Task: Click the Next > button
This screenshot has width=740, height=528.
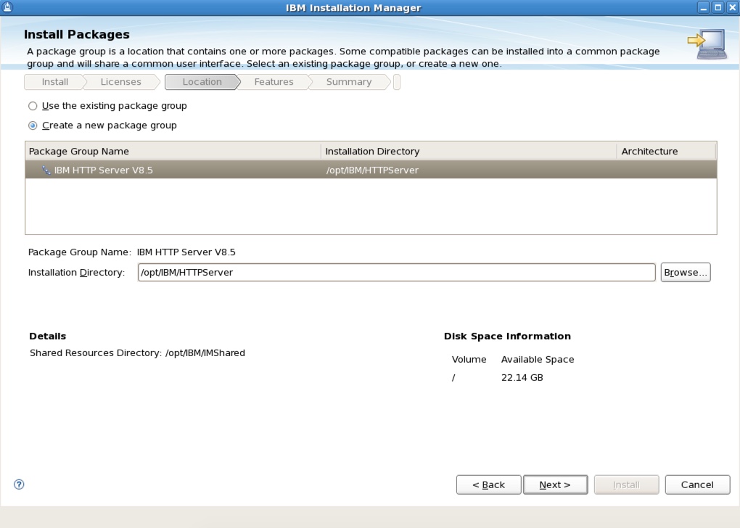Action: pos(555,484)
